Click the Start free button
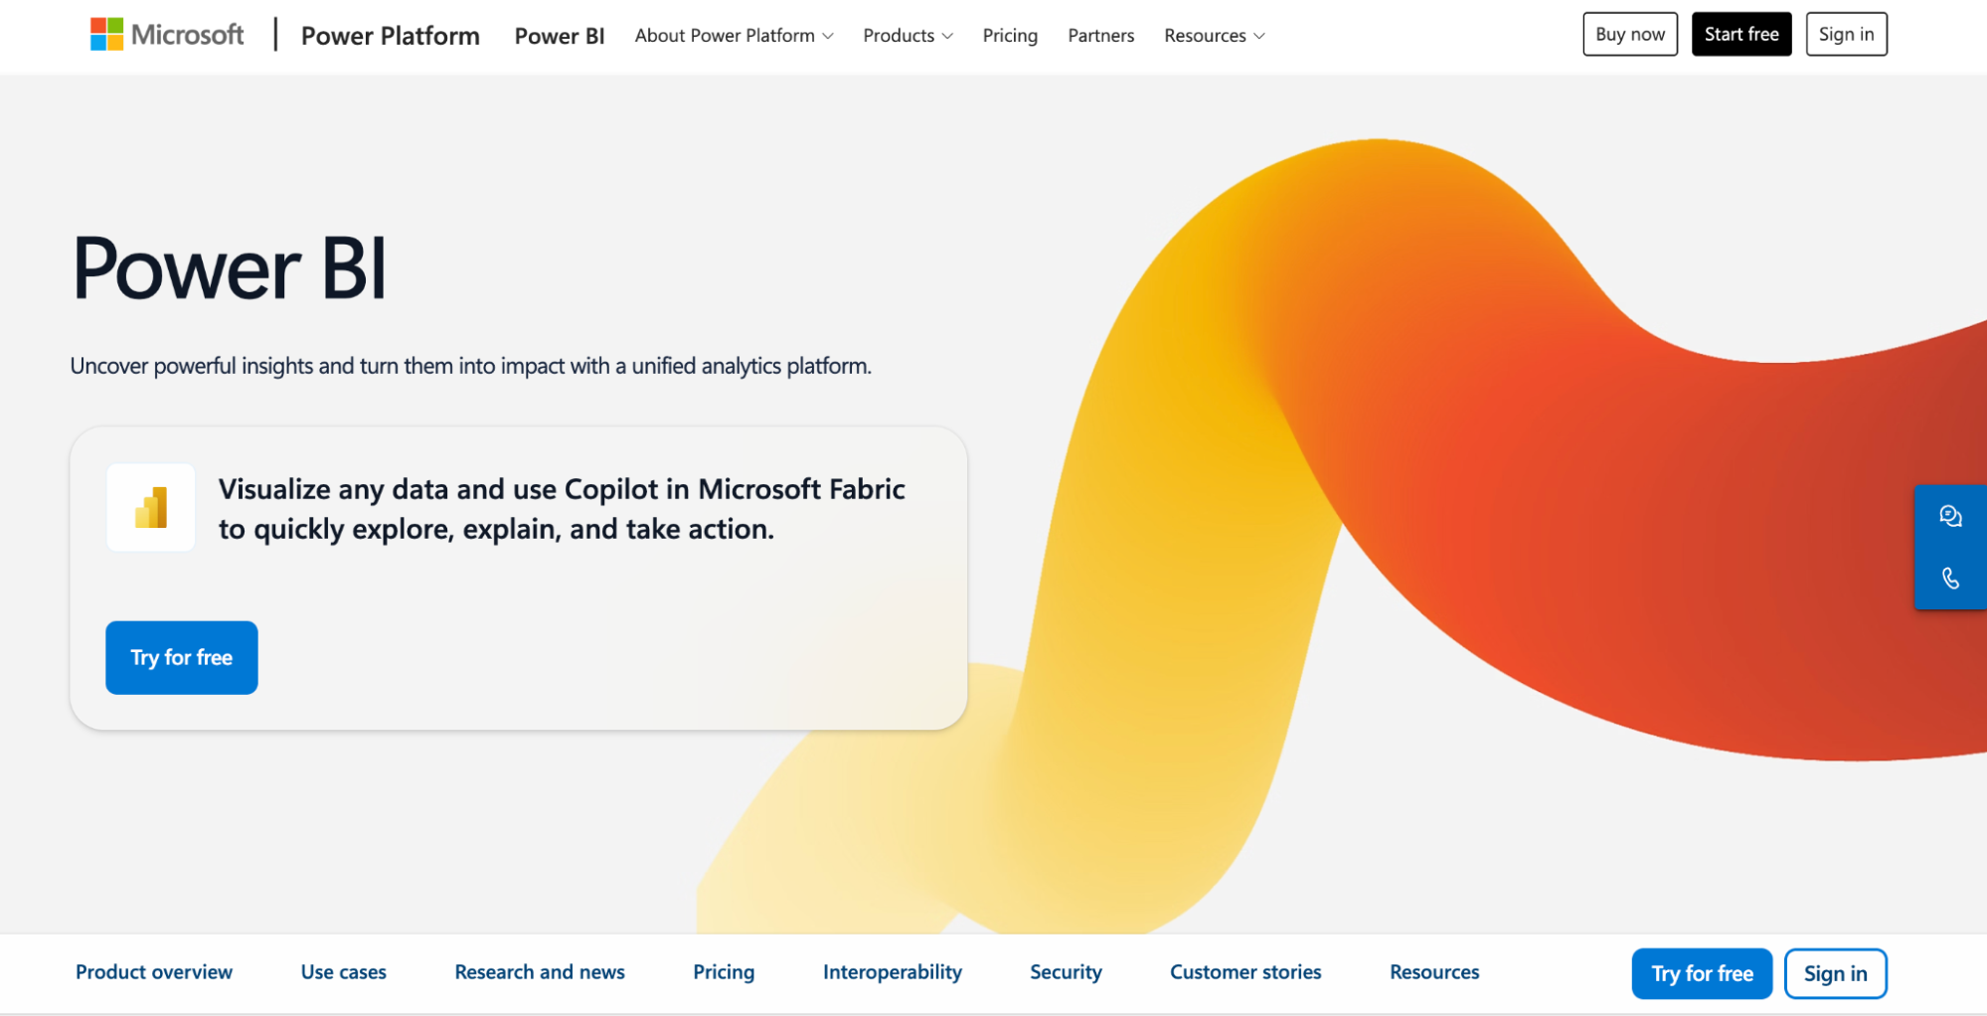The width and height of the screenshot is (1987, 1016). click(x=1741, y=34)
